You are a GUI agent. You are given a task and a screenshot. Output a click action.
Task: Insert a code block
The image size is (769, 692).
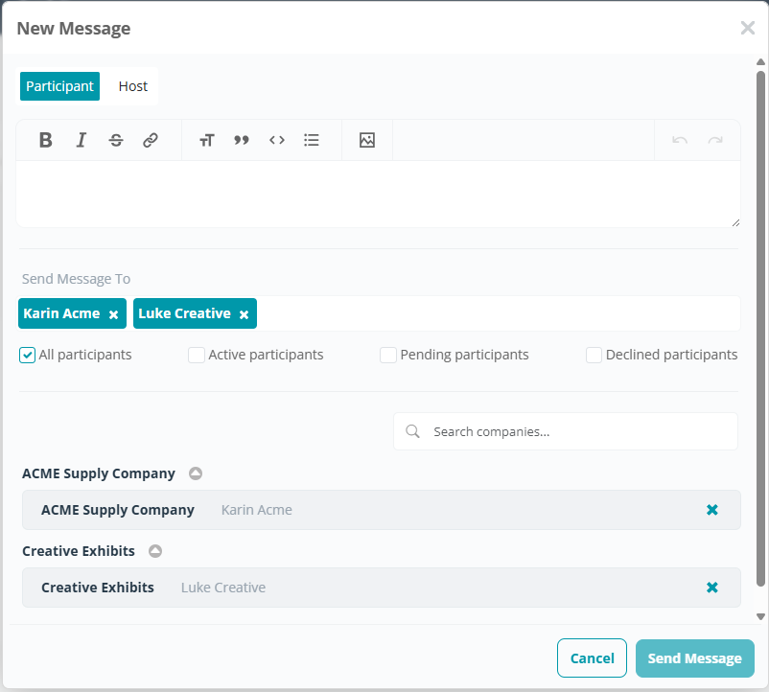coord(277,140)
